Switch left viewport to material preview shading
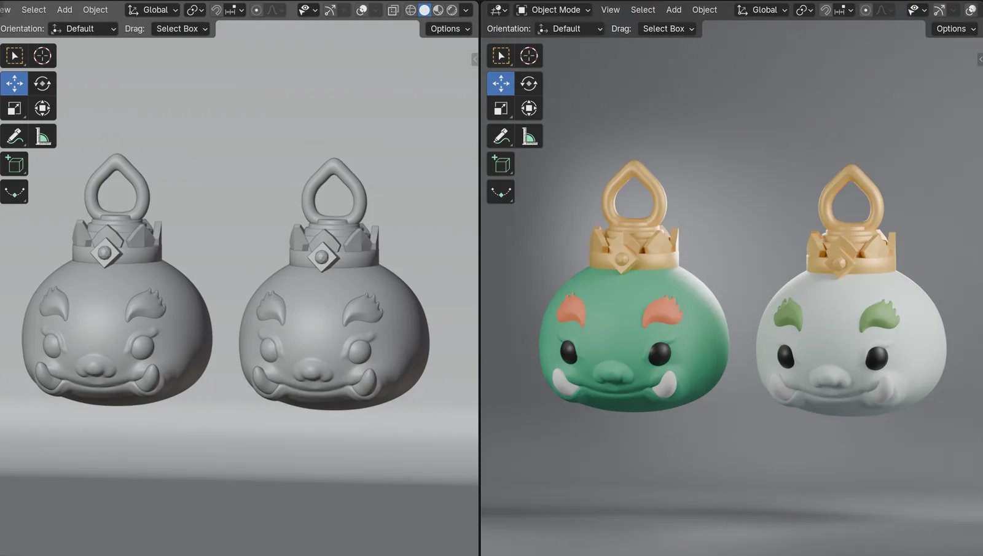This screenshot has width=983, height=556. [438, 10]
